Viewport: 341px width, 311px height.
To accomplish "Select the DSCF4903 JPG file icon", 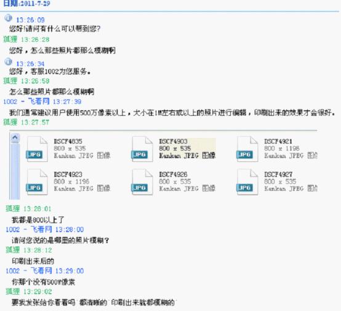I will pyautogui.click(x=142, y=149).
